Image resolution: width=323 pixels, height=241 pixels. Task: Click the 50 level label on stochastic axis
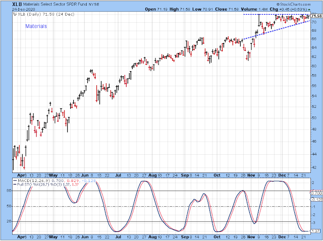tap(9, 206)
